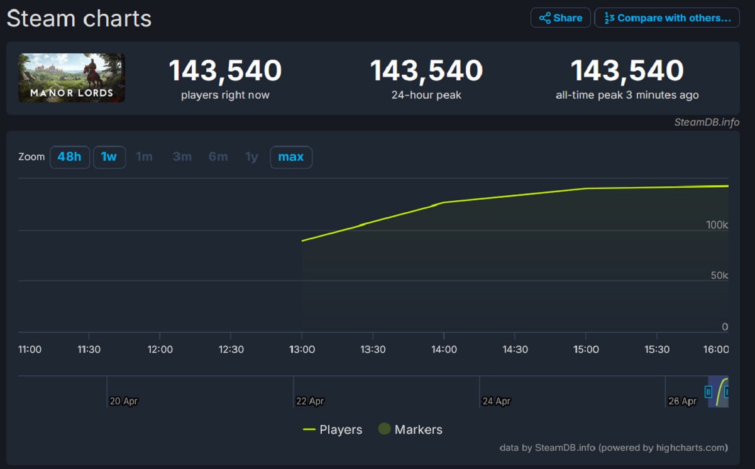Toggle the Markers series in legend
The width and height of the screenshot is (755, 469).
pos(410,429)
